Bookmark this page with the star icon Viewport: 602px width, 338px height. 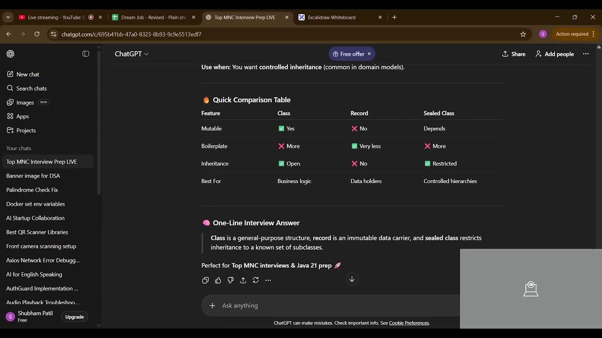523,34
